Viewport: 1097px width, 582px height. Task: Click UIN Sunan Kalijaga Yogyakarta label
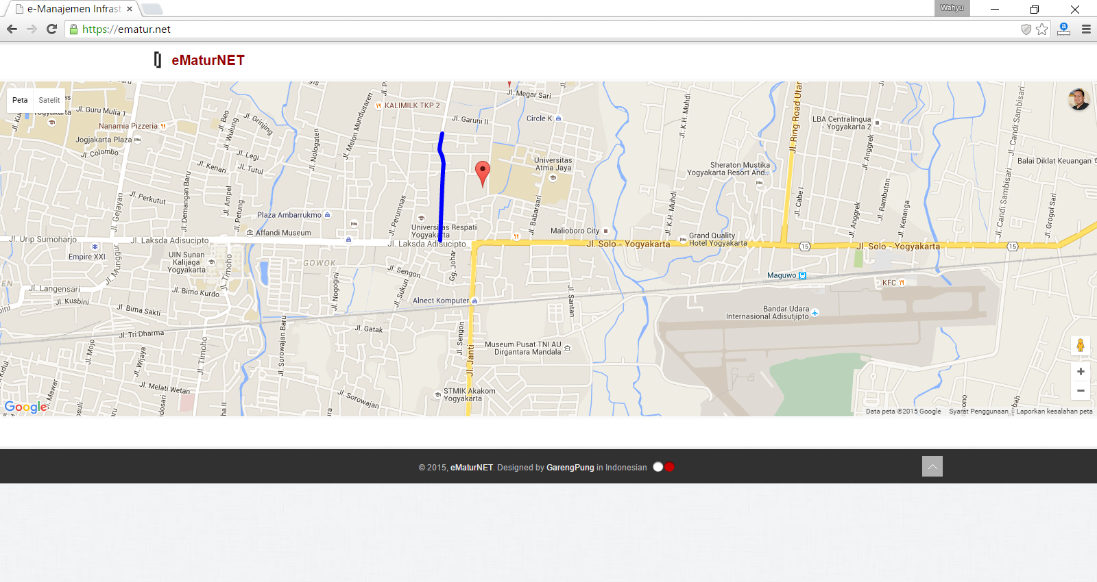(186, 262)
